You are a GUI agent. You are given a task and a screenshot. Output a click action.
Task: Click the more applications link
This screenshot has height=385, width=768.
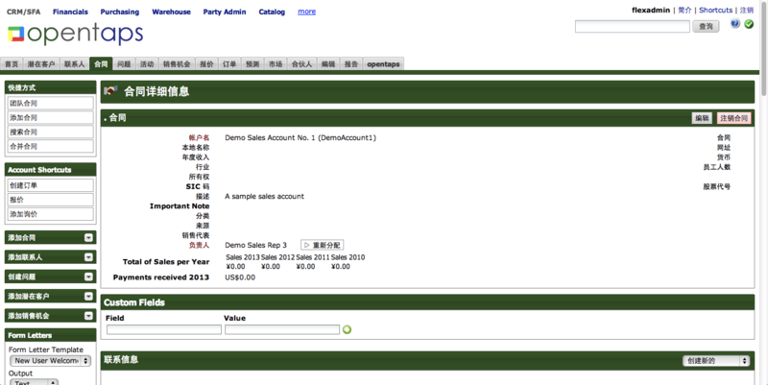(x=306, y=12)
